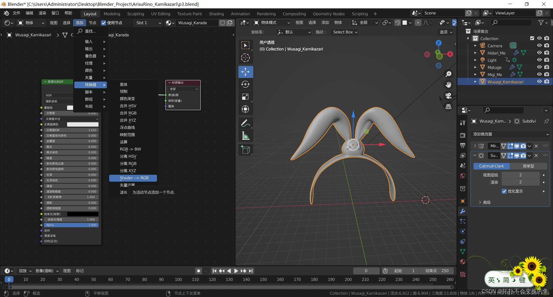The height and width of the screenshot is (297, 553).
Task: Select the Move tool in viewport toolbar
Action: [245, 72]
